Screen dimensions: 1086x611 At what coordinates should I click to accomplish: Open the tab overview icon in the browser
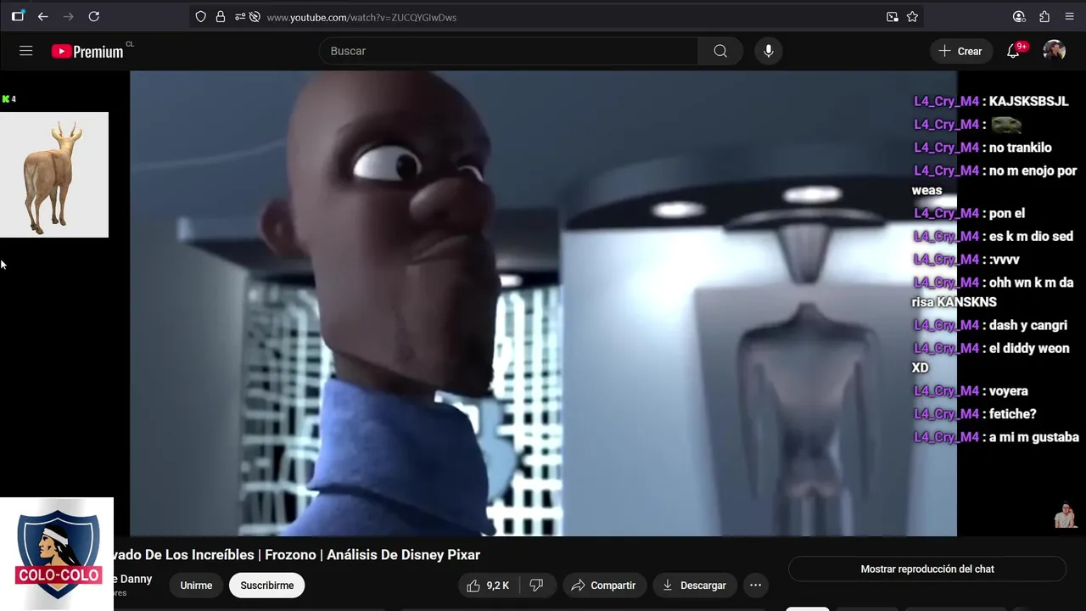point(18,16)
